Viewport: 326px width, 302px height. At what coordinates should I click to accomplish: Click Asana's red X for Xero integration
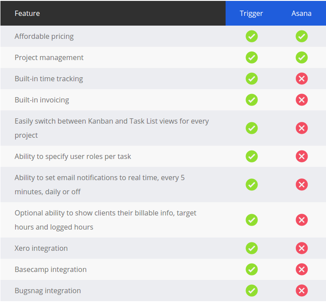(302, 248)
